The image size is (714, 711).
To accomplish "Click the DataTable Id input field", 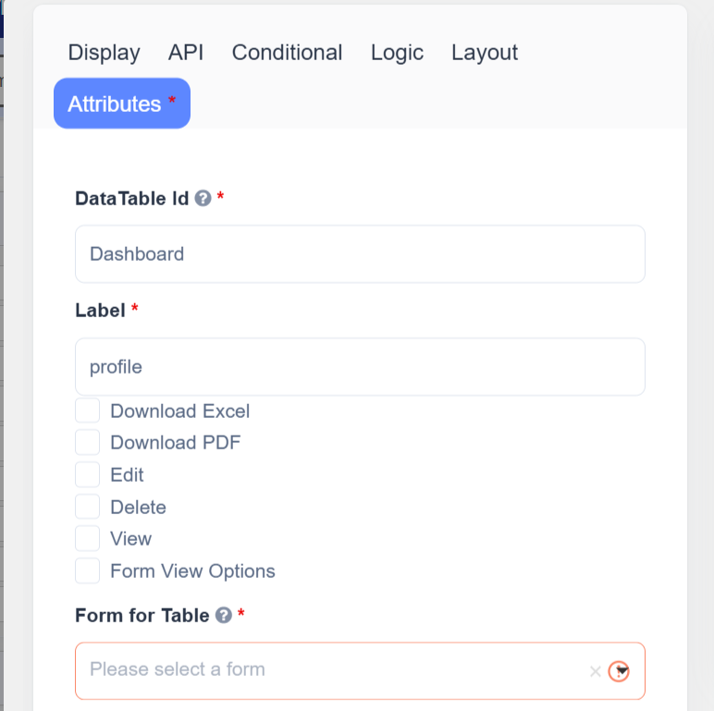I will [360, 254].
